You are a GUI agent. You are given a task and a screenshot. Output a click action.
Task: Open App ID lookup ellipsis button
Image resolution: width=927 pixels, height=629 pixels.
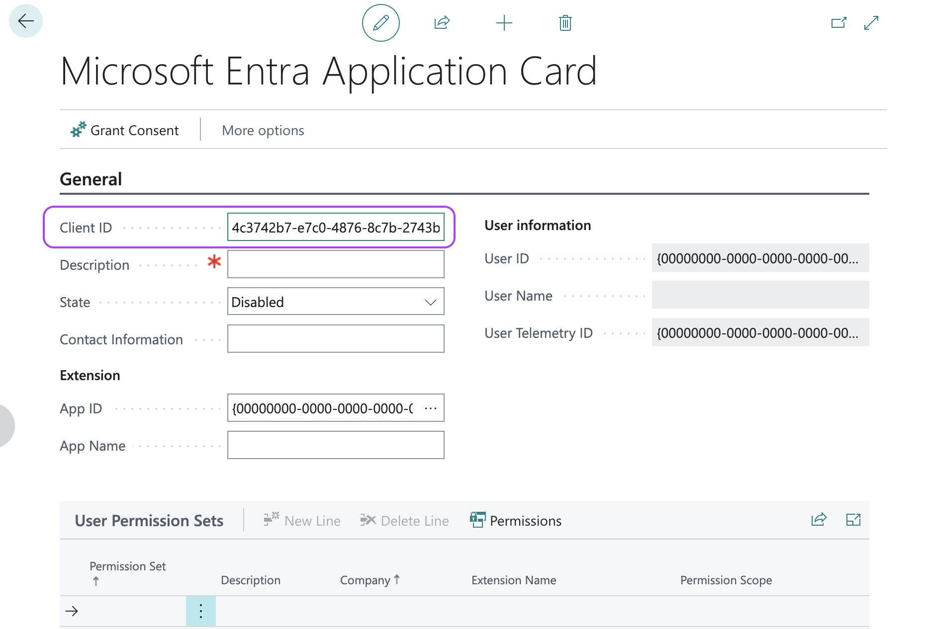(x=431, y=408)
